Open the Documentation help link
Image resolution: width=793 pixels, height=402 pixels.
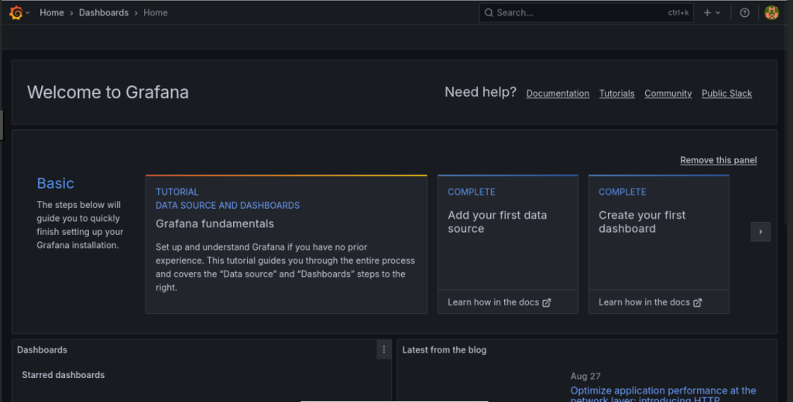click(558, 94)
